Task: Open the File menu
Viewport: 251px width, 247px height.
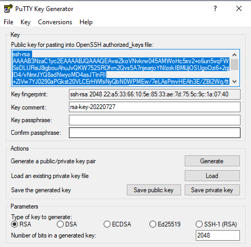Action: (8, 22)
